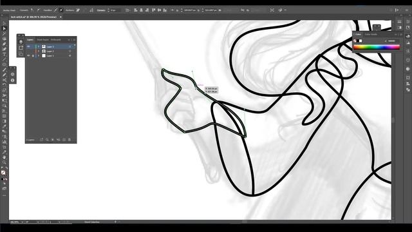Click the target circle of Layer 1
This screenshot has width=412, height=232.
pyautogui.click(x=70, y=56)
